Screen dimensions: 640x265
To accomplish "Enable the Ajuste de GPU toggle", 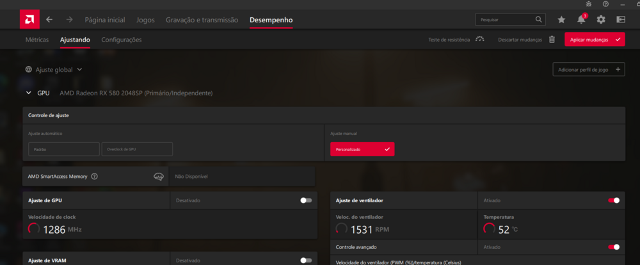I will tap(306, 200).
